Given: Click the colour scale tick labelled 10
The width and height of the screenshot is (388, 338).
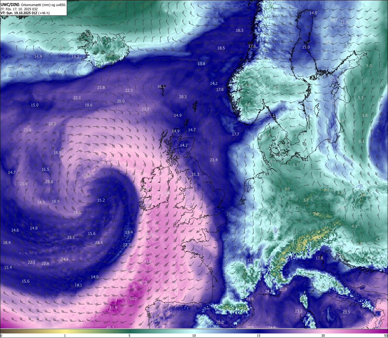Looking at the screenshot, I should (194, 336).
